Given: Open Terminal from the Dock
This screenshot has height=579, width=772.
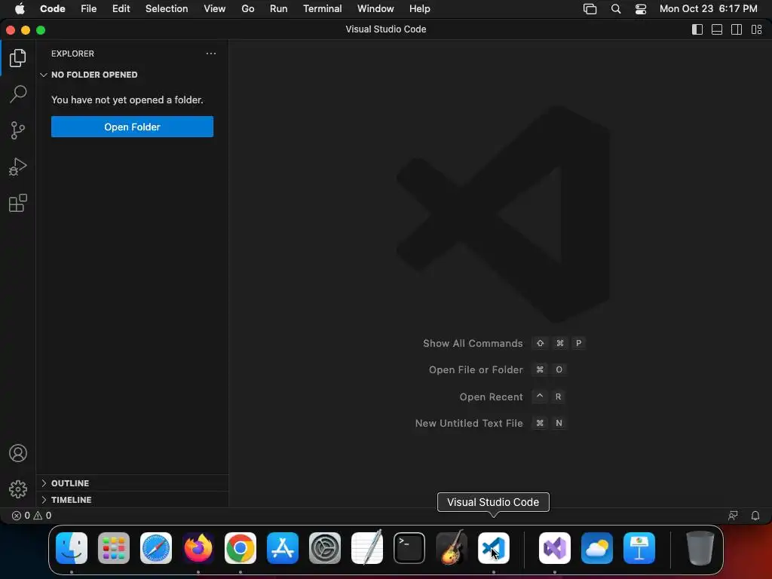Looking at the screenshot, I should coord(409,548).
